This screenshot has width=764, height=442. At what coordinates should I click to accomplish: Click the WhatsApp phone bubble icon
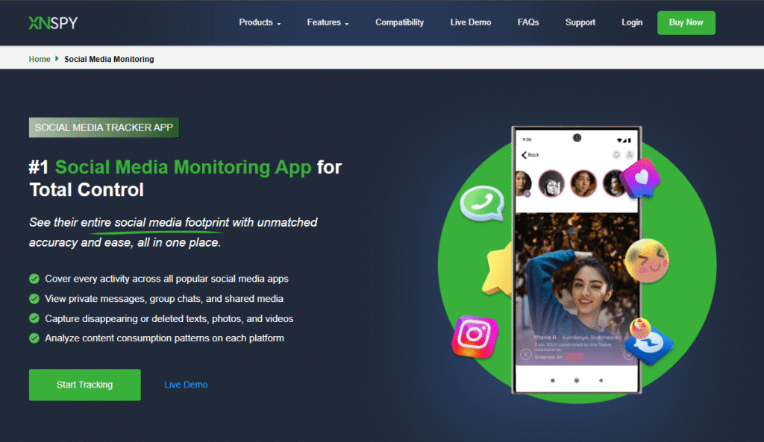pyautogui.click(x=482, y=203)
